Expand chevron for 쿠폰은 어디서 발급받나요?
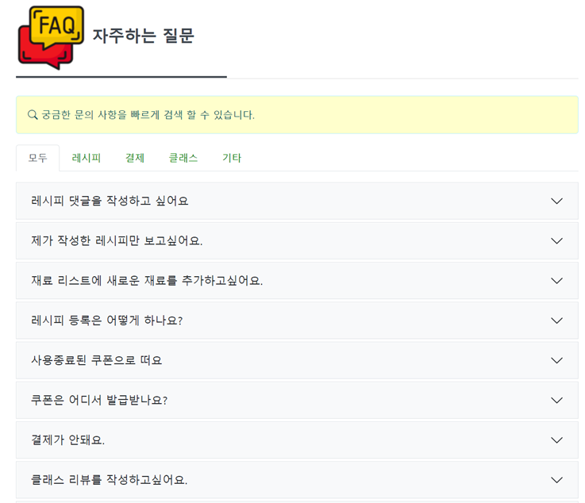Image resolution: width=585 pixels, height=503 pixels. coord(556,401)
